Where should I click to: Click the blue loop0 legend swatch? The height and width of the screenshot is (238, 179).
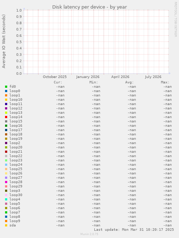(6, 91)
